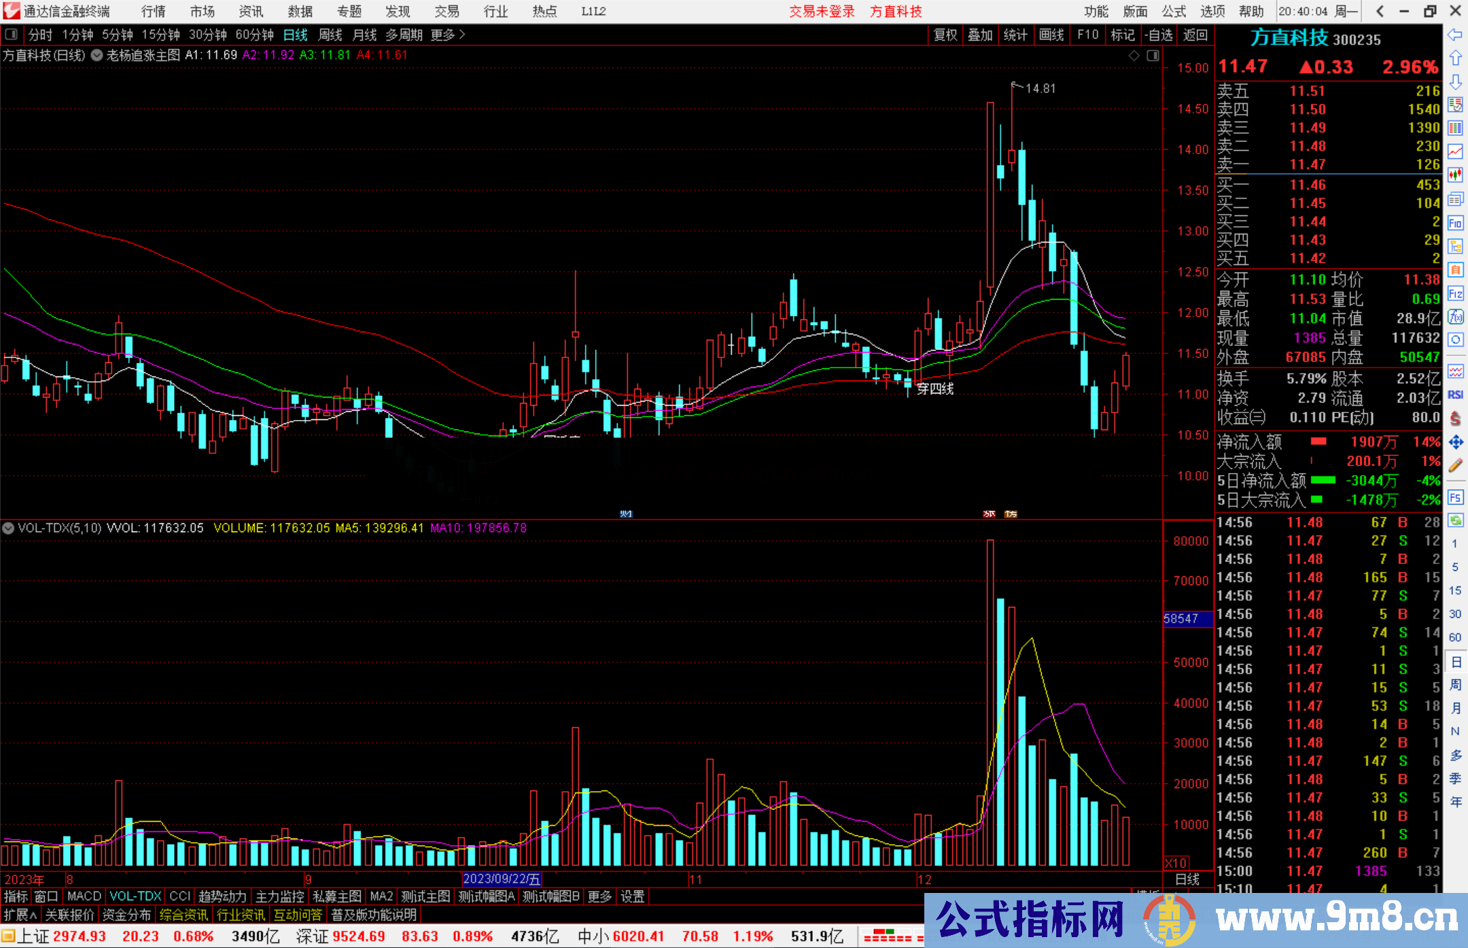
Task: Click the blue back arrow sidebar icon
Action: pyautogui.click(x=1455, y=35)
